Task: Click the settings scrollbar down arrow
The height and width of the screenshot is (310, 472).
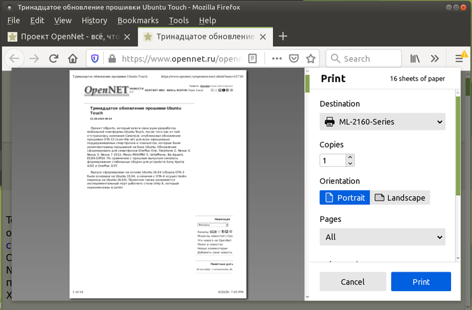Action: coord(458,258)
